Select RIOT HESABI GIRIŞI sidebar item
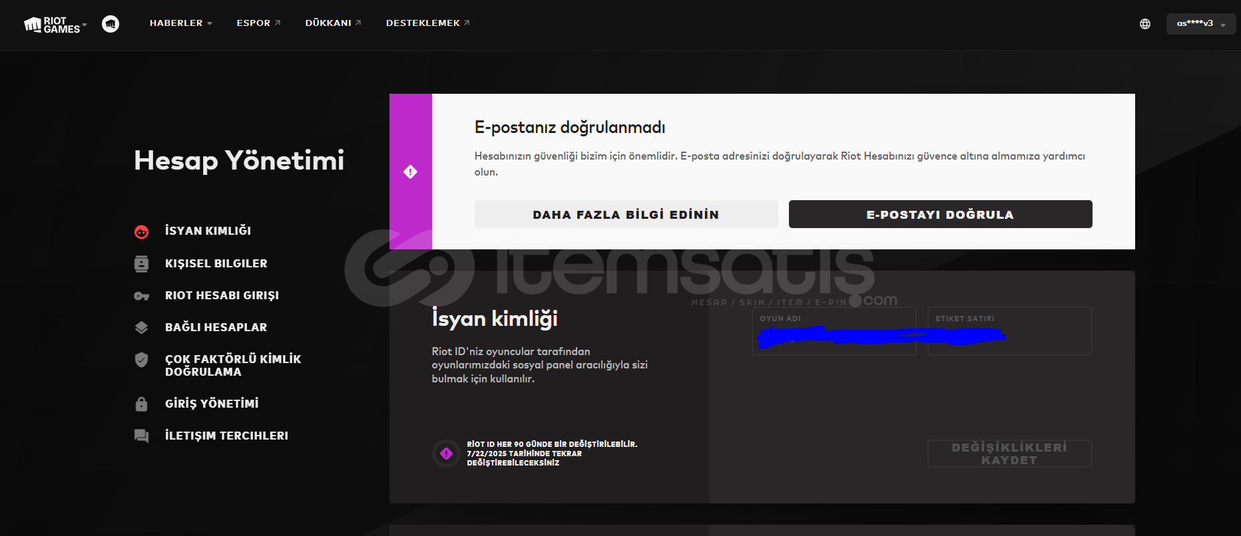The image size is (1241, 536). [x=222, y=295]
